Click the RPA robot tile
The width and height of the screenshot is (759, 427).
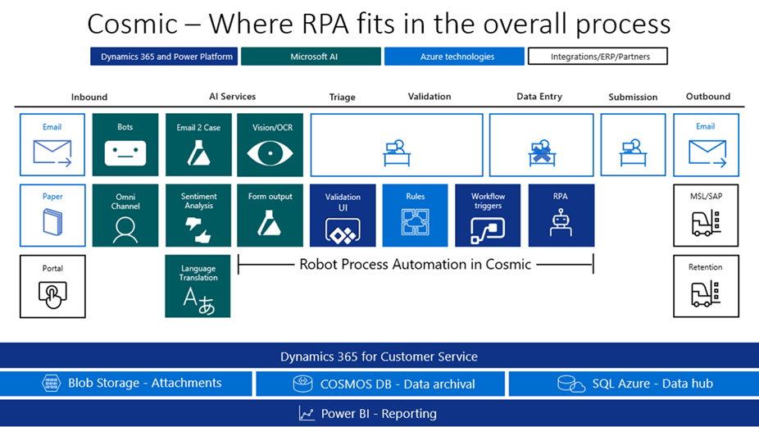(x=561, y=216)
